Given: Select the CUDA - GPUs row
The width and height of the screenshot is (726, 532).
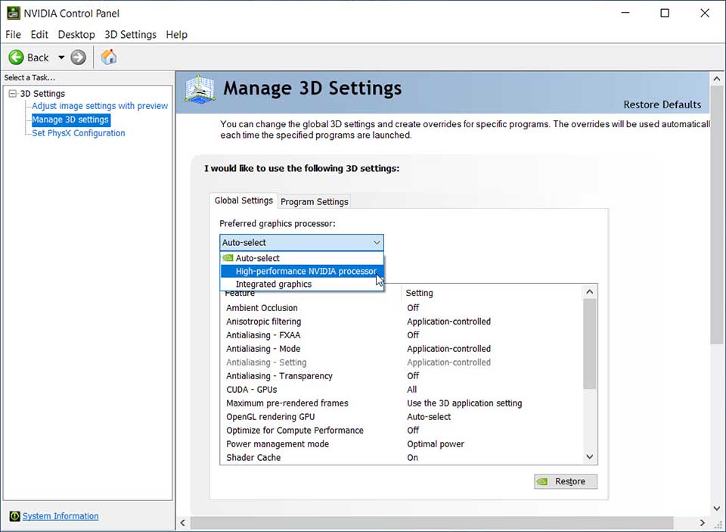Looking at the screenshot, I should [x=401, y=389].
